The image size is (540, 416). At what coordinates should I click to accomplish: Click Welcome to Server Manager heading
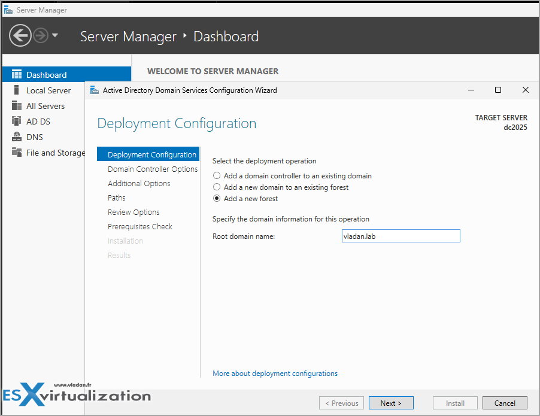213,71
